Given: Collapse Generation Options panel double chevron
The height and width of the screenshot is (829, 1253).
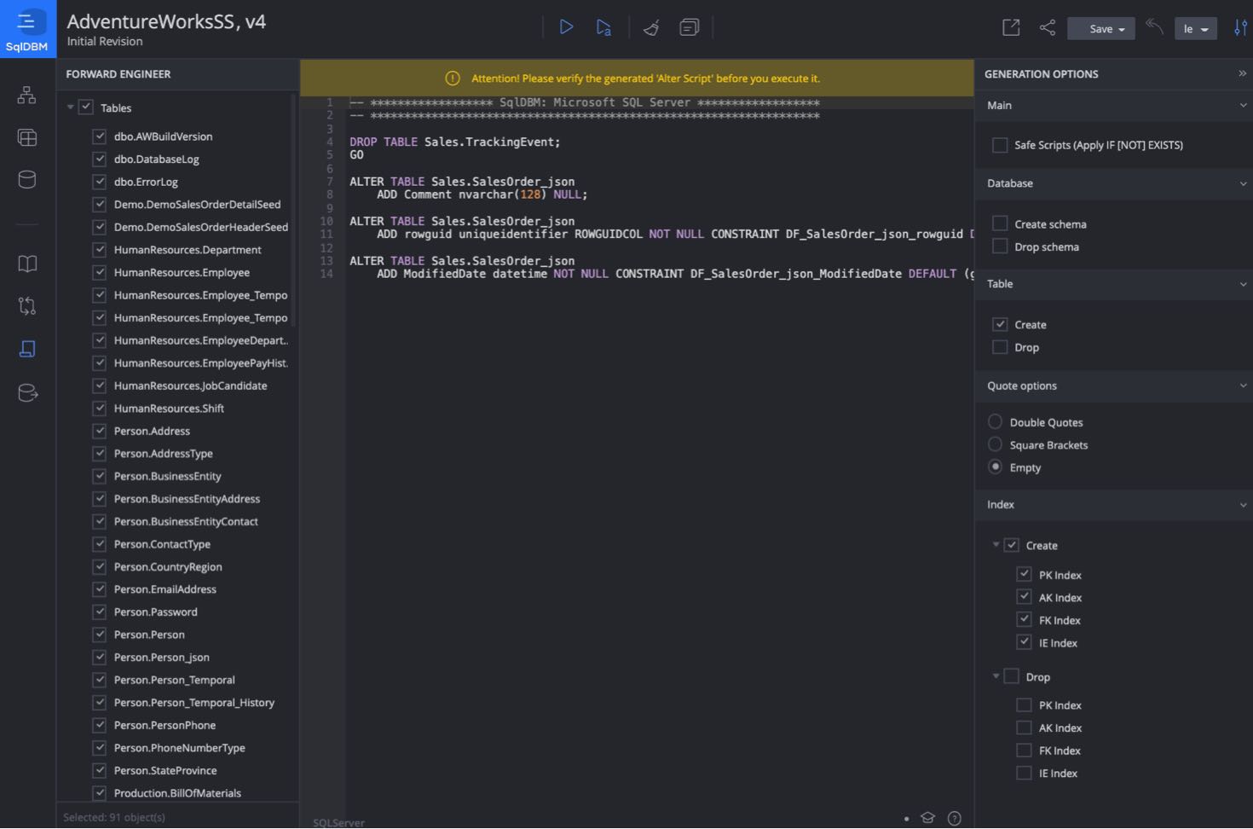Looking at the screenshot, I should pyautogui.click(x=1242, y=73).
